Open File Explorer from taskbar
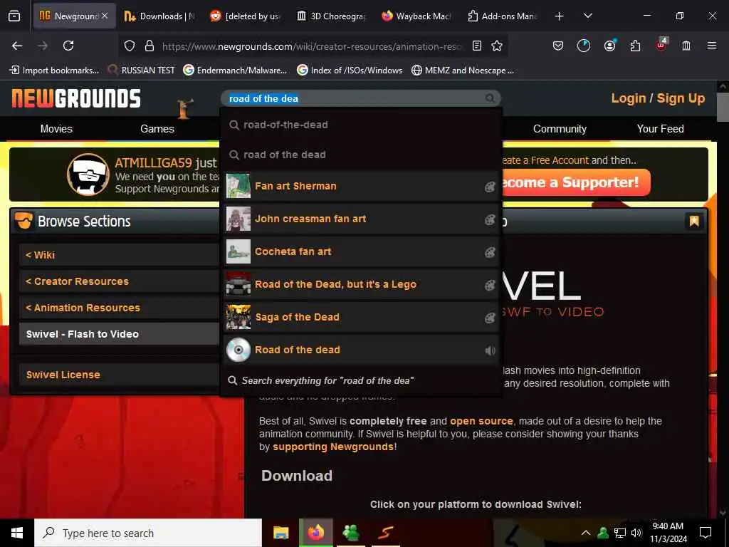 coord(280,533)
